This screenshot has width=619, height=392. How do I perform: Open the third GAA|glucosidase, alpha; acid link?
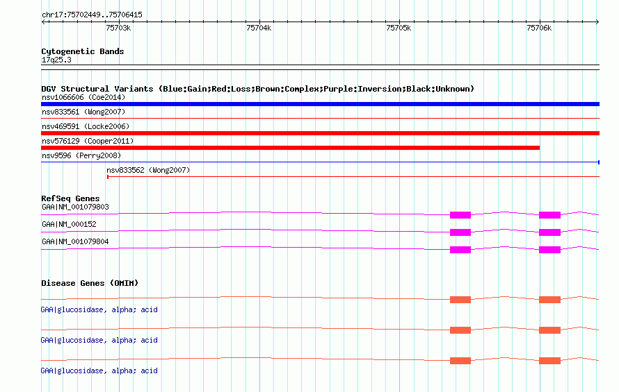[99, 370]
